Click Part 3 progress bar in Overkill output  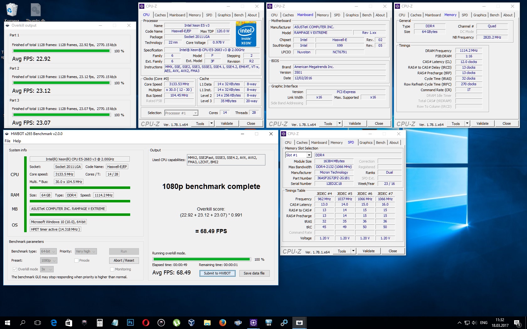tap(61, 115)
